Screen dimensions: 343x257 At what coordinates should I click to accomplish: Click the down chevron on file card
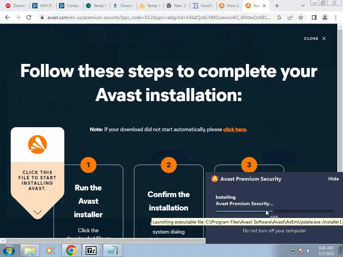[x=38, y=212]
